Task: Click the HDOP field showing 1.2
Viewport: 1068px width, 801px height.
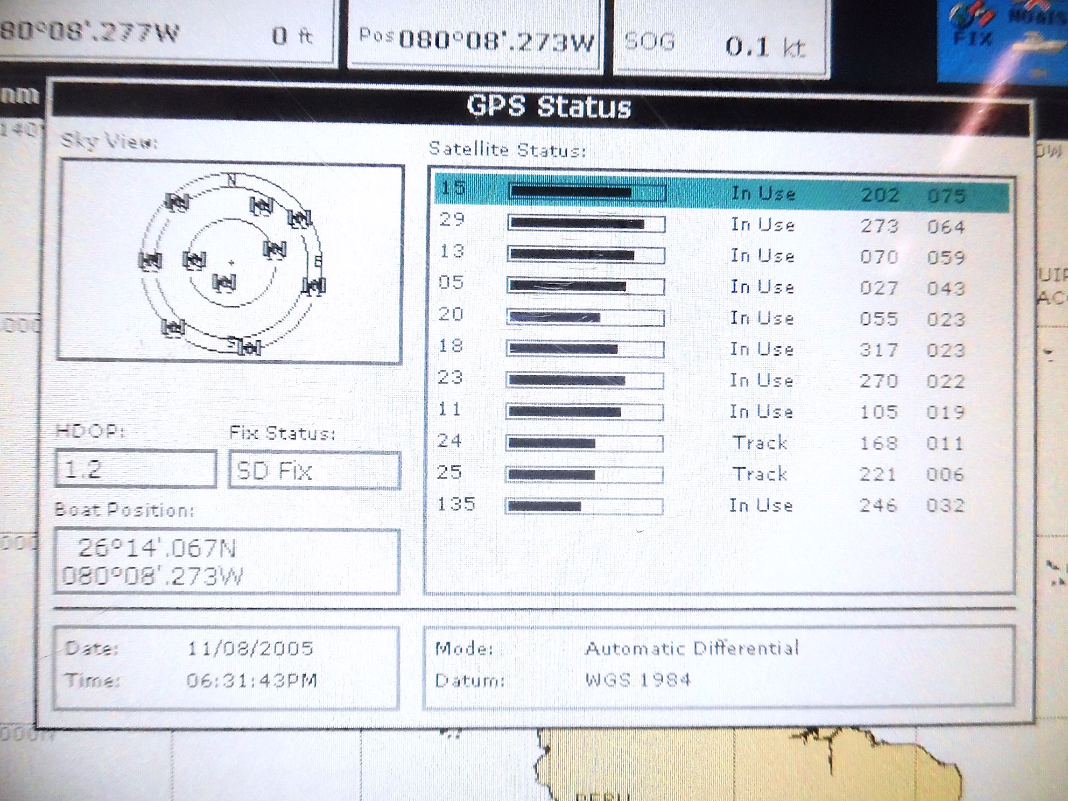Action: coord(136,469)
